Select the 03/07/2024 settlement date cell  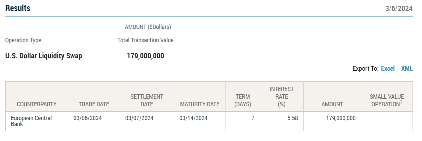(139, 118)
